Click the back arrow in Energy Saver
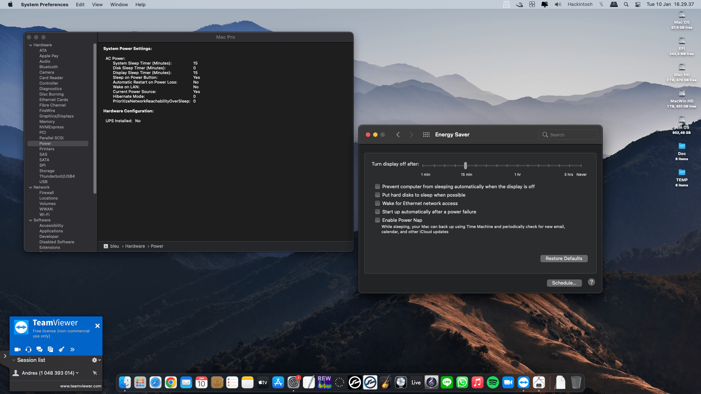701x394 pixels. pyautogui.click(x=398, y=135)
